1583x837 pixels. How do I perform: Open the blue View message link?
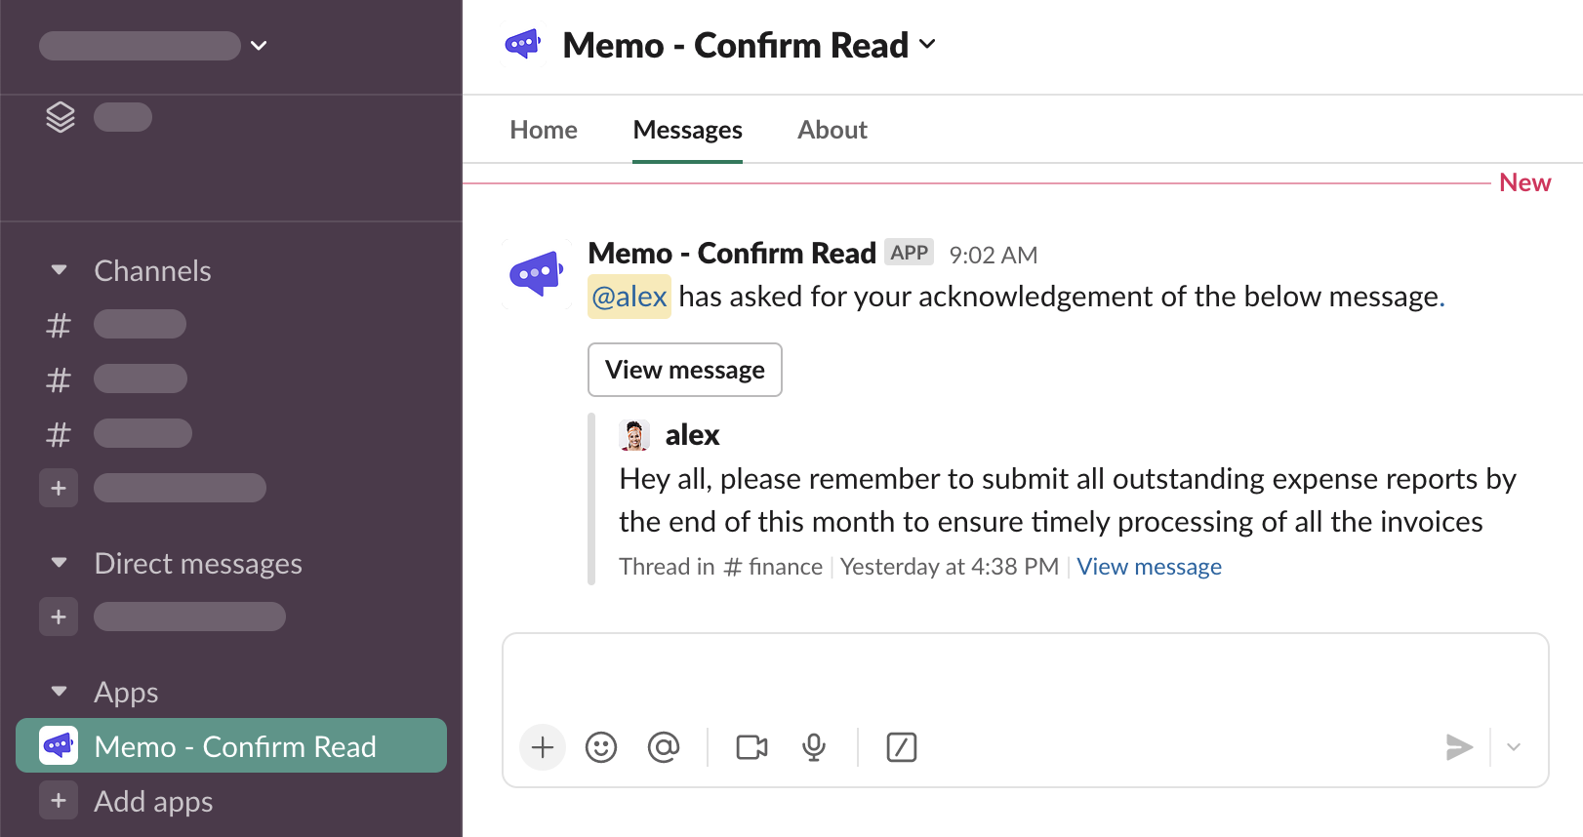[x=1149, y=567]
